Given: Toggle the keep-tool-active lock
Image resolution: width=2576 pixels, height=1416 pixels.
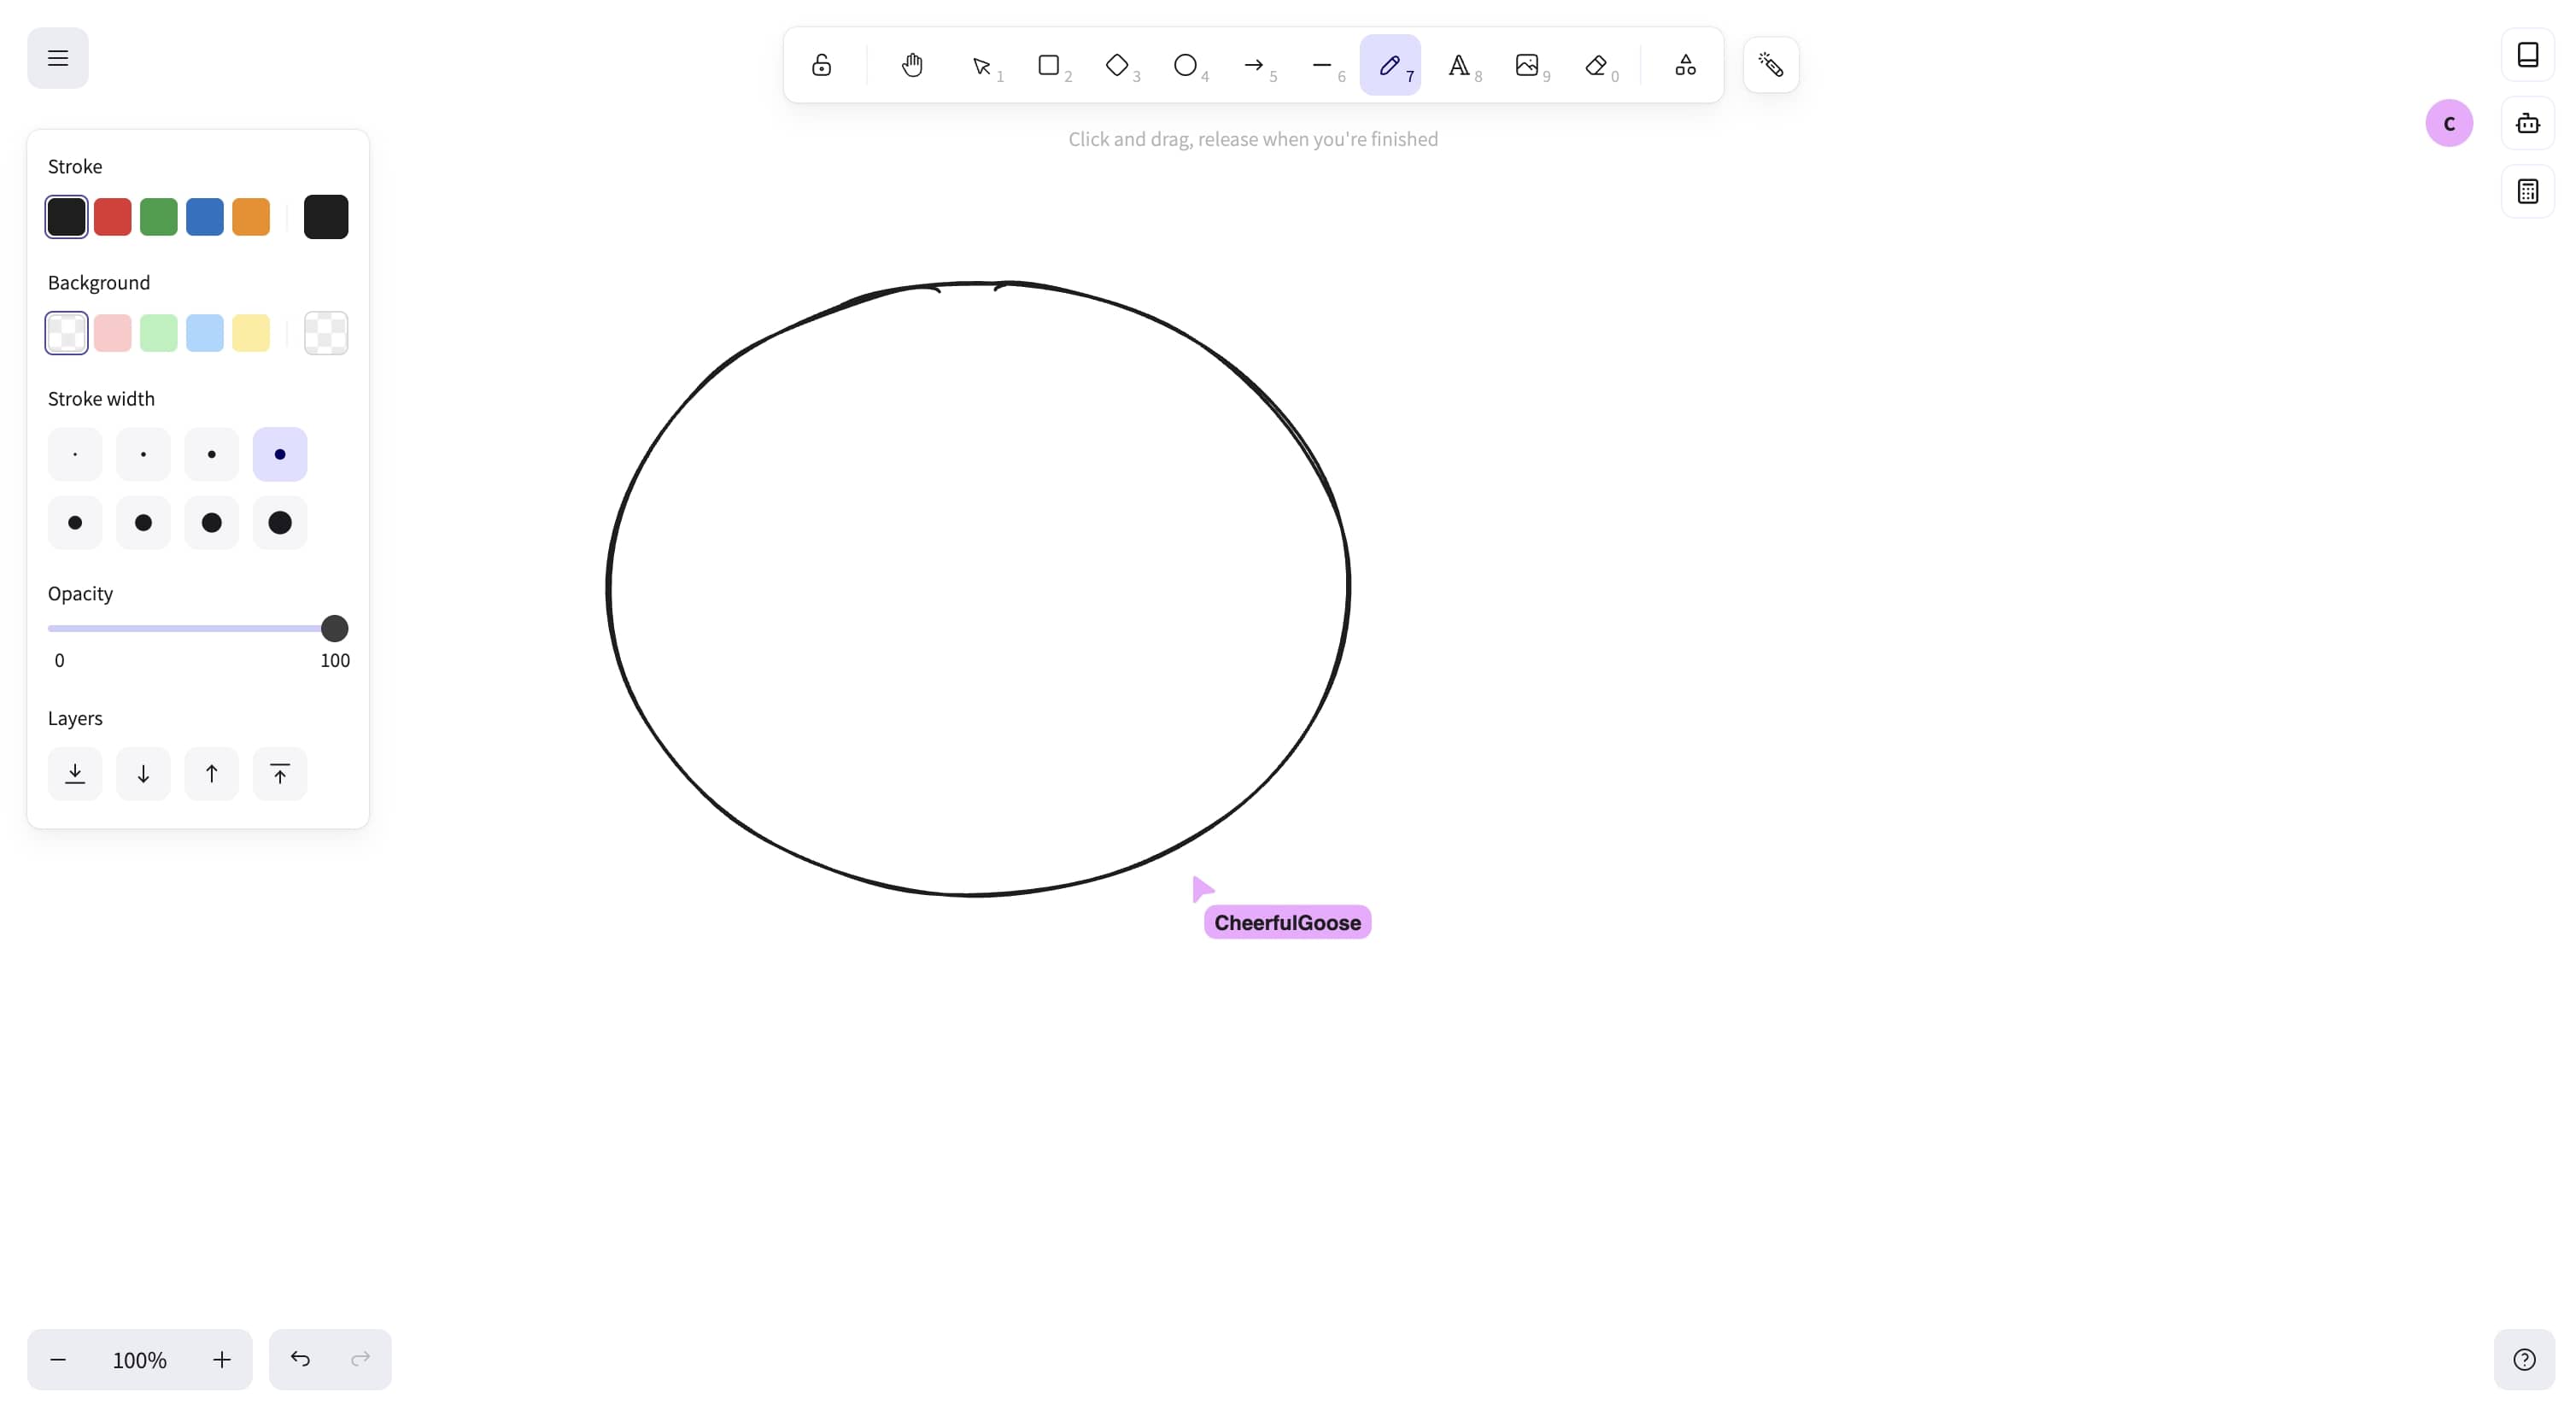Looking at the screenshot, I should [x=822, y=66].
